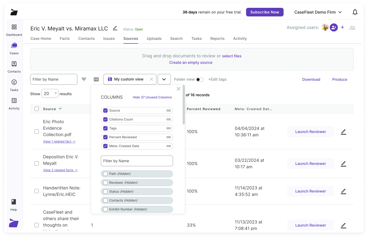This screenshot has height=238, width=368.
Task: Click the edit pencil beside the case title
Action: (x=115, y=28)
